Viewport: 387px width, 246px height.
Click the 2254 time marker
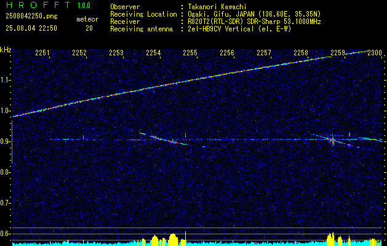(153, 53)
